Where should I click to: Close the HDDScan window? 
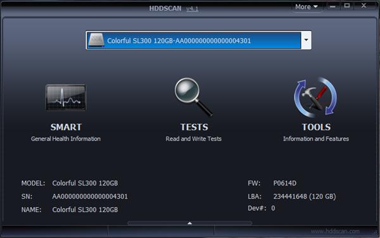click(x=364, y=6)
